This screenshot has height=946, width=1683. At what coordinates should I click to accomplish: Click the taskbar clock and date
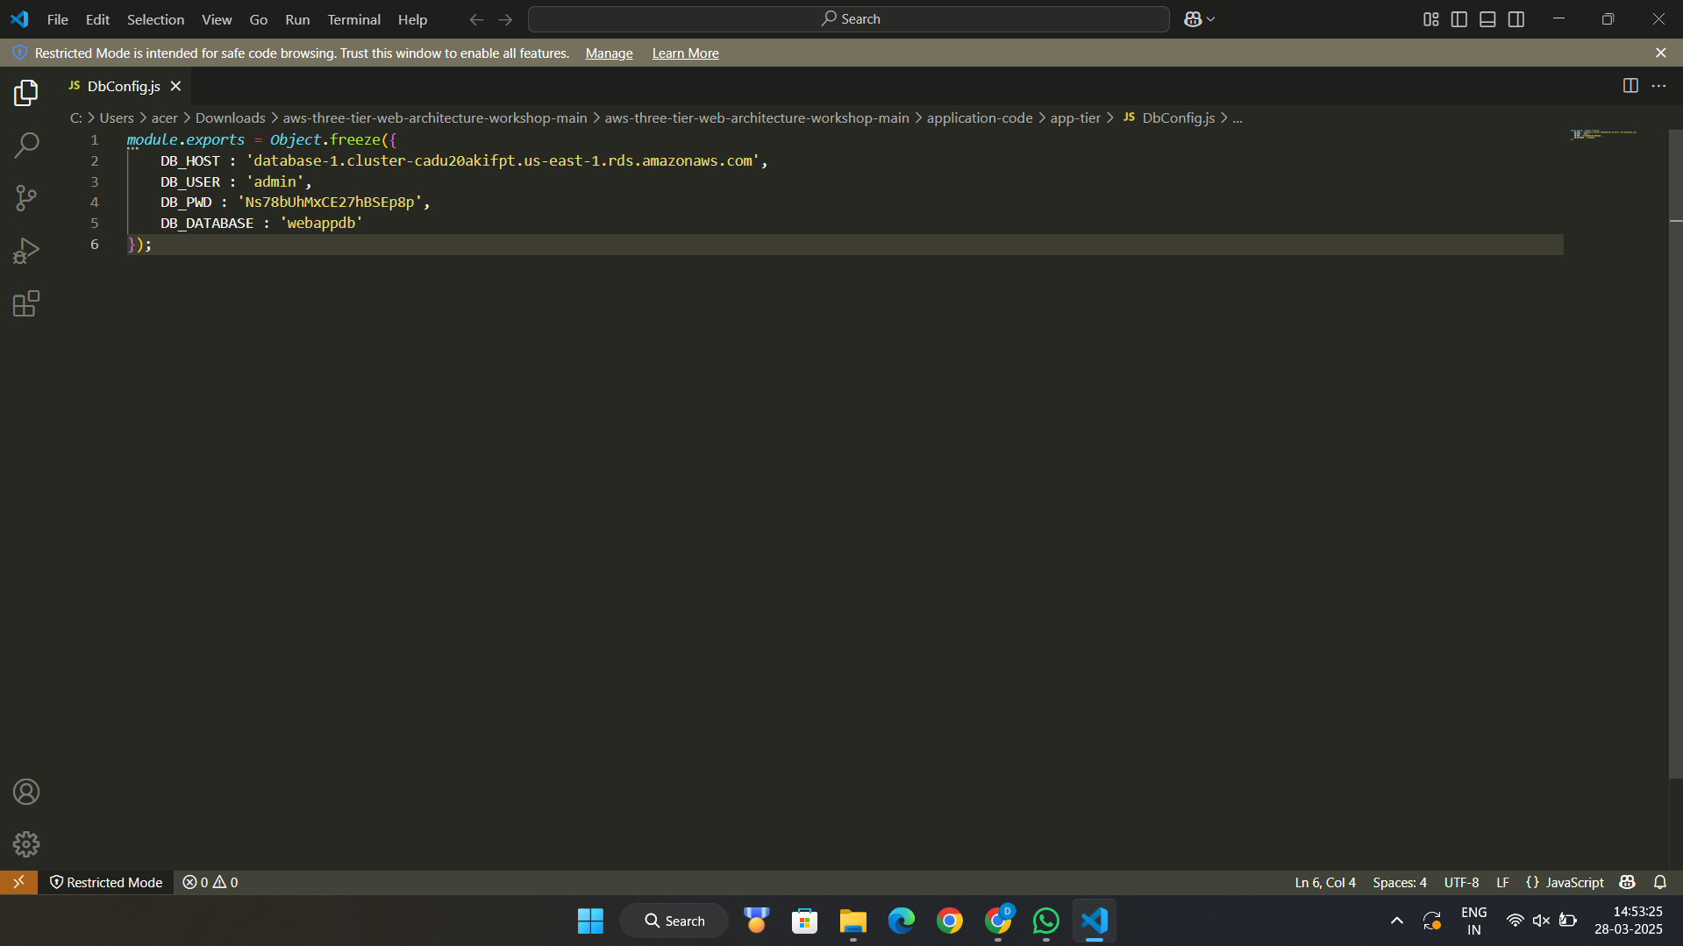[1628, 921]
